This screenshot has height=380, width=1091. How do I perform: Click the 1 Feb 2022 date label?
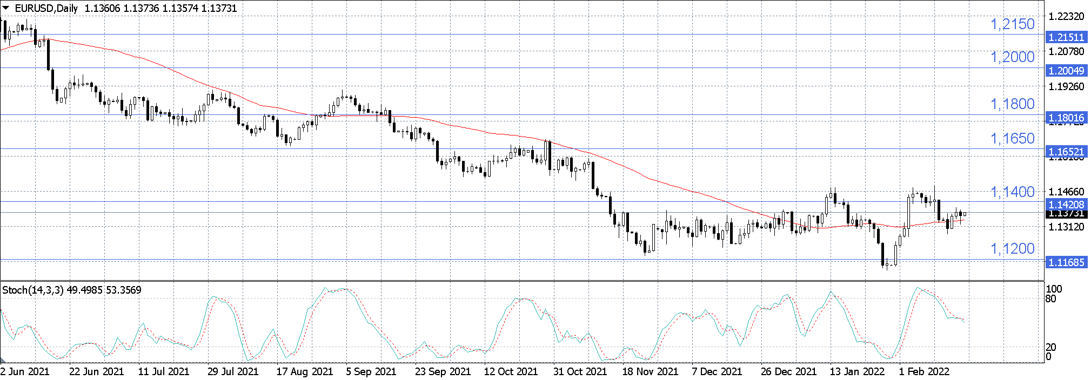coord(924,371)
